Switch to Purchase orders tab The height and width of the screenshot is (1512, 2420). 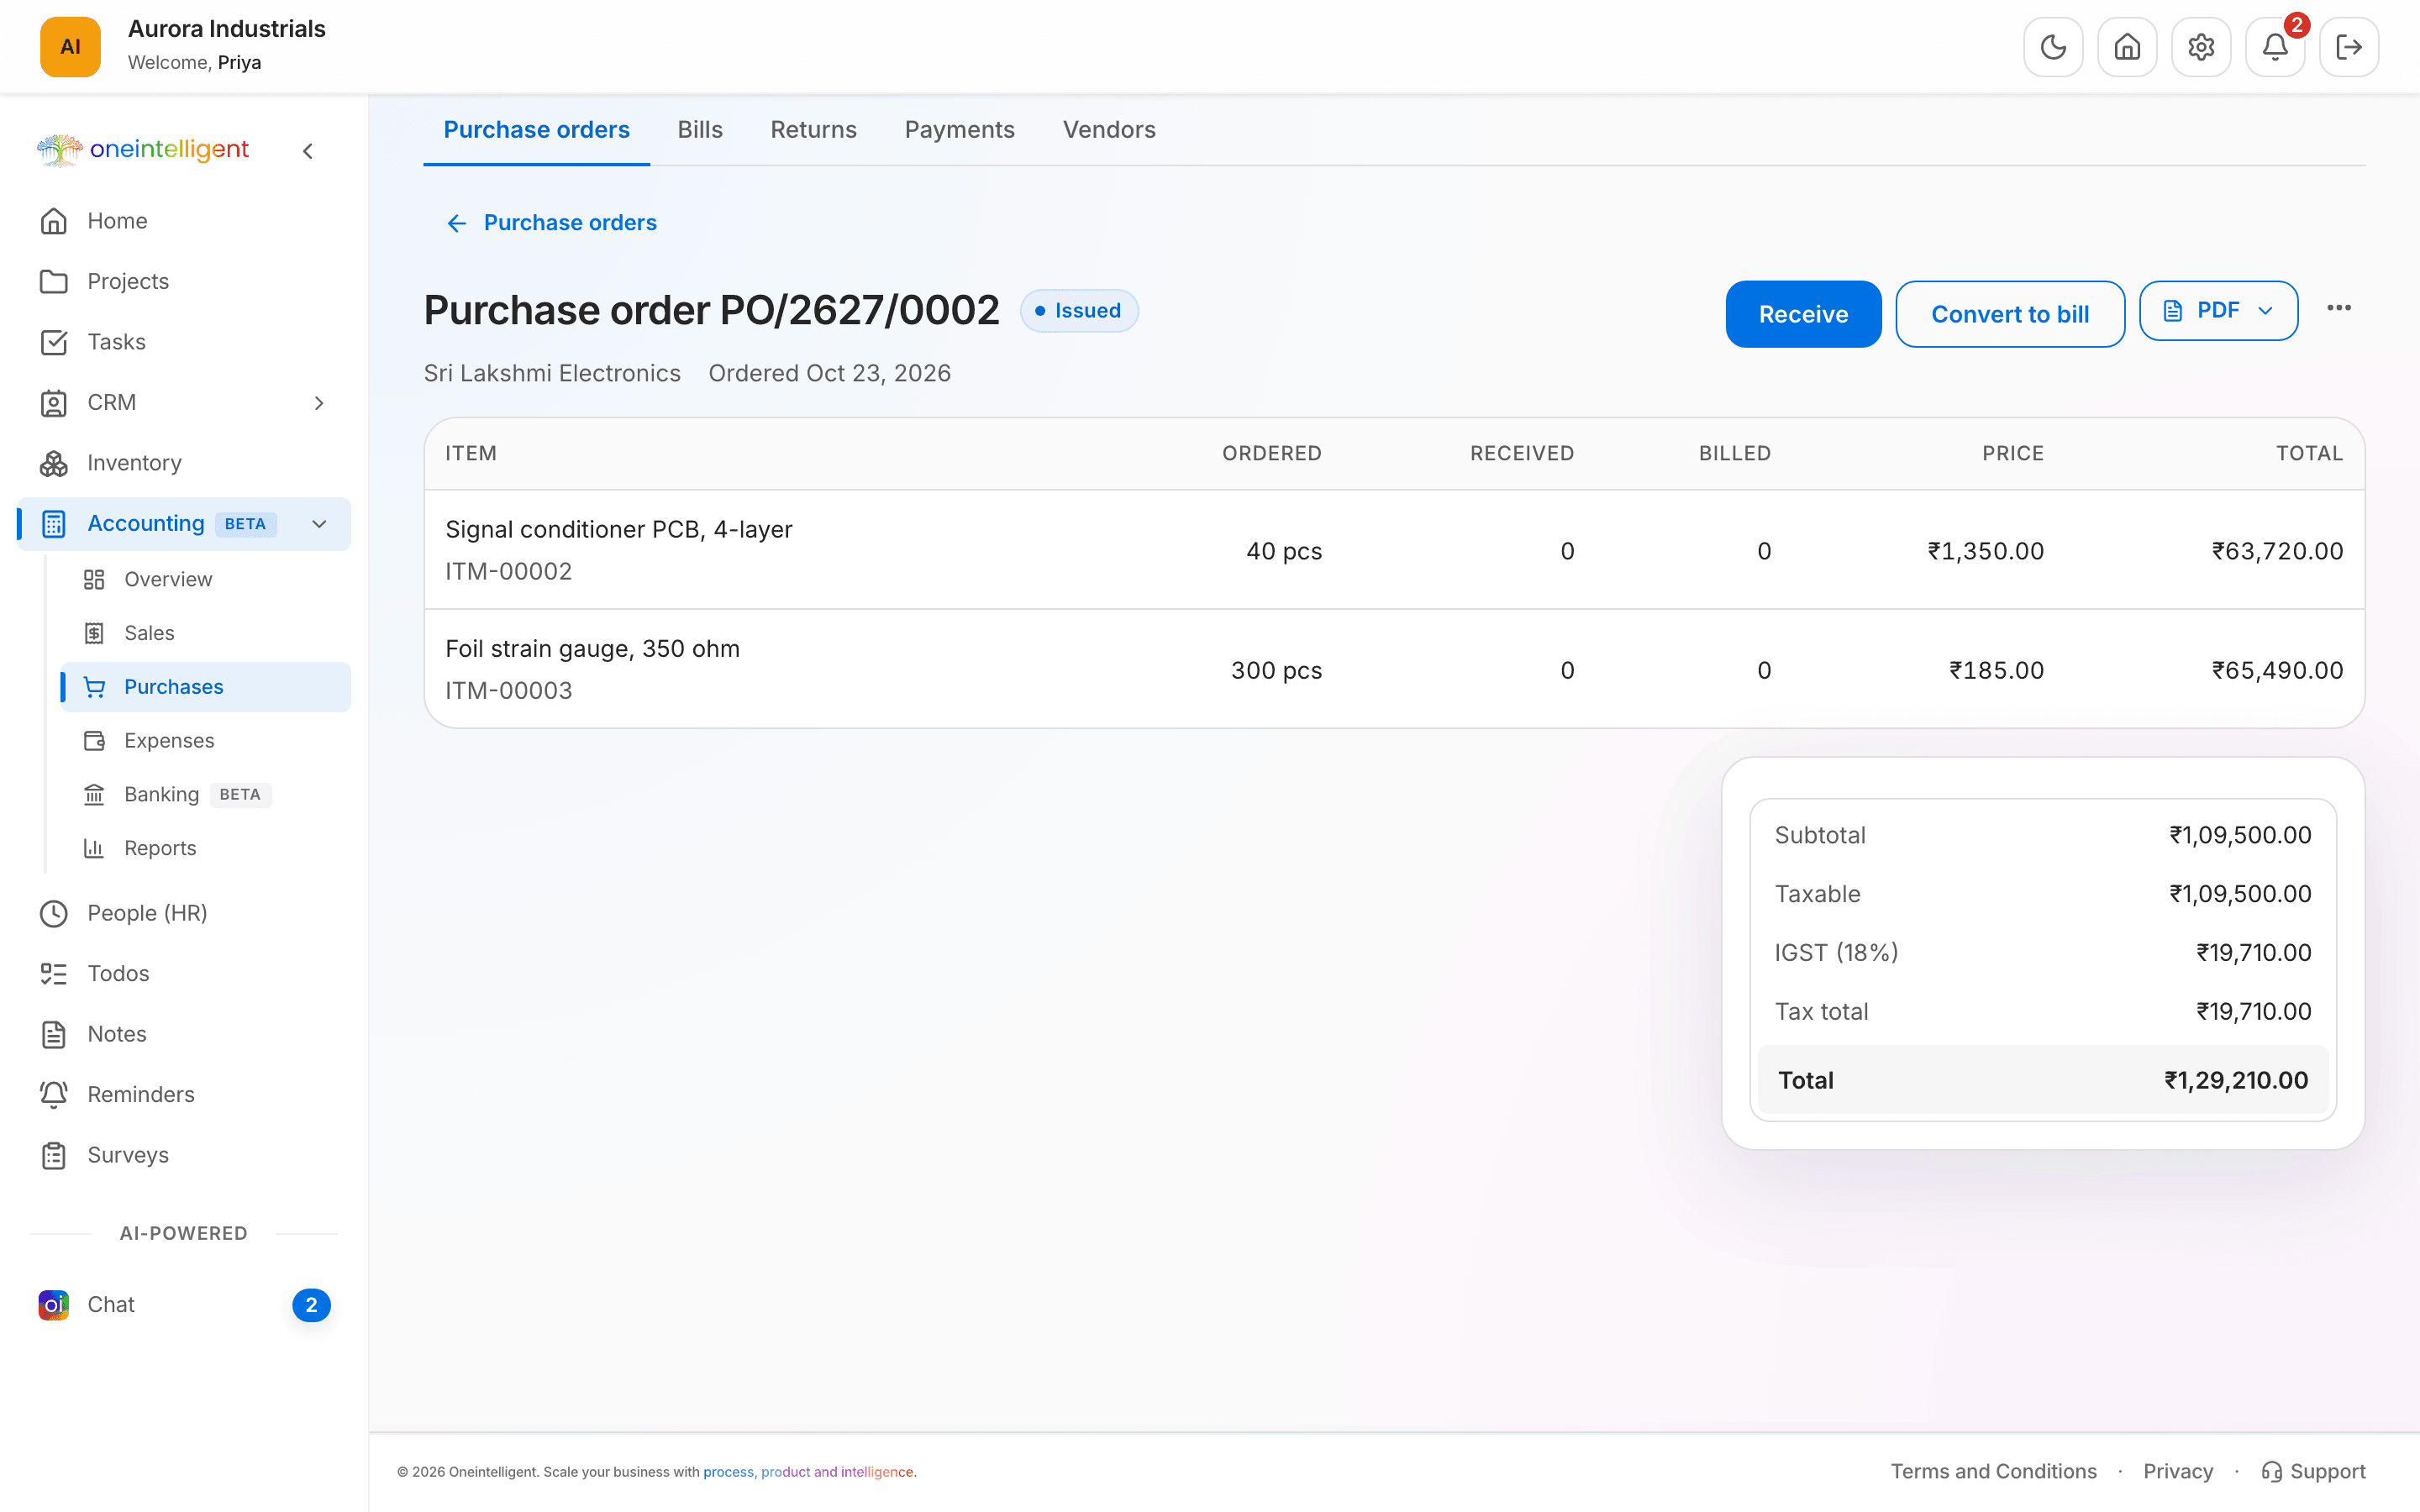point(537,130)
